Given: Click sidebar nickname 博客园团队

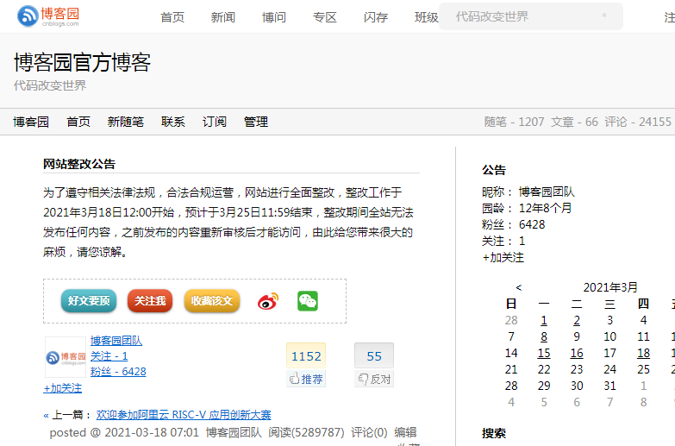Looking at the screenshot, I should pyautogui.click(x=547, y=192).
